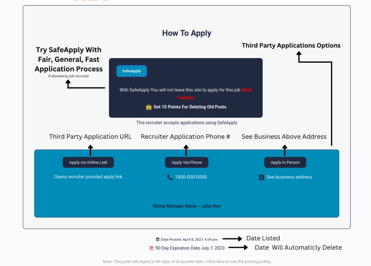Click the Apply Via Phone button

tap(187, 163)
